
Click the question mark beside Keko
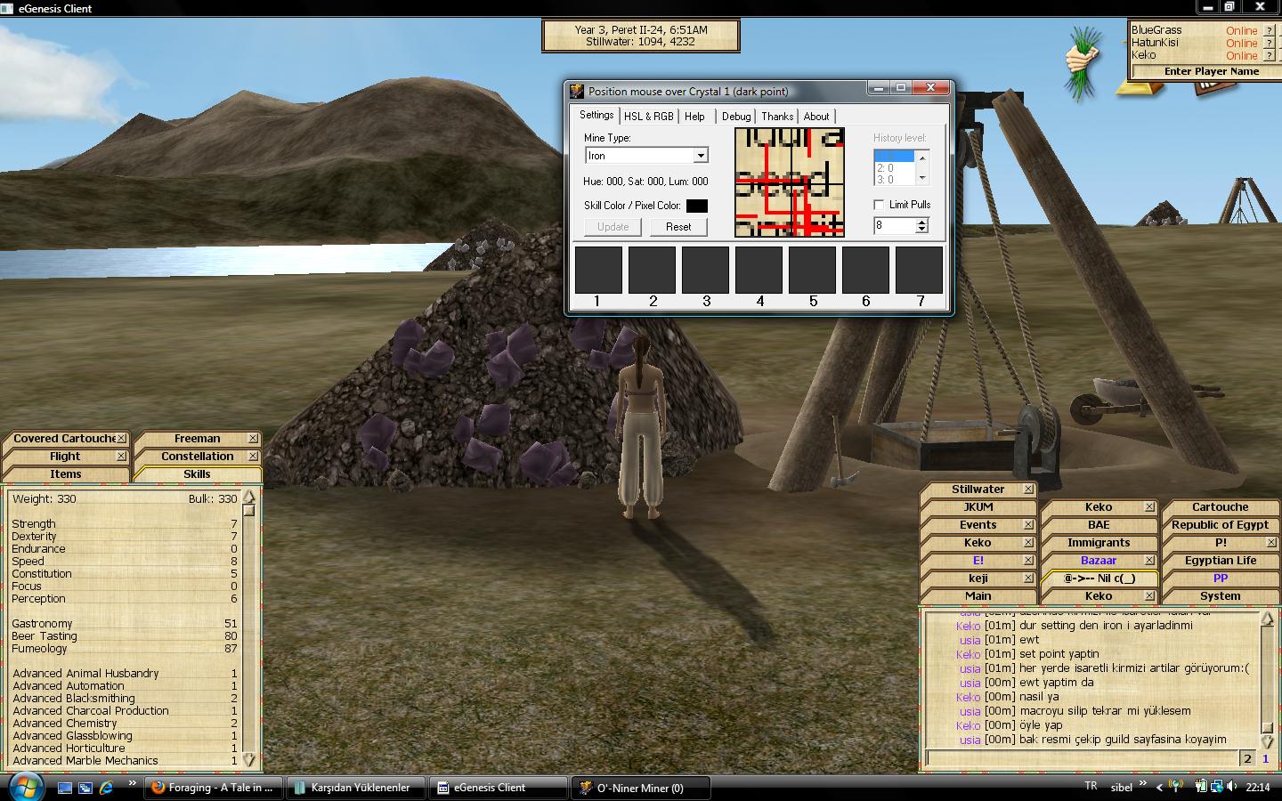click(1270, 55)
